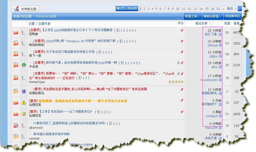The height and width of the screenshot is (152, 256).
Task: Click the attachment paperclip icon in the 新年新气象 row
Action: coord(178,63)
